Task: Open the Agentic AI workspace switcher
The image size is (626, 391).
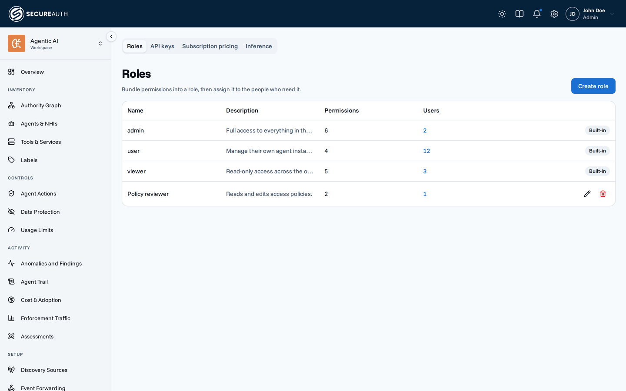Action: (x=56, y=43)
